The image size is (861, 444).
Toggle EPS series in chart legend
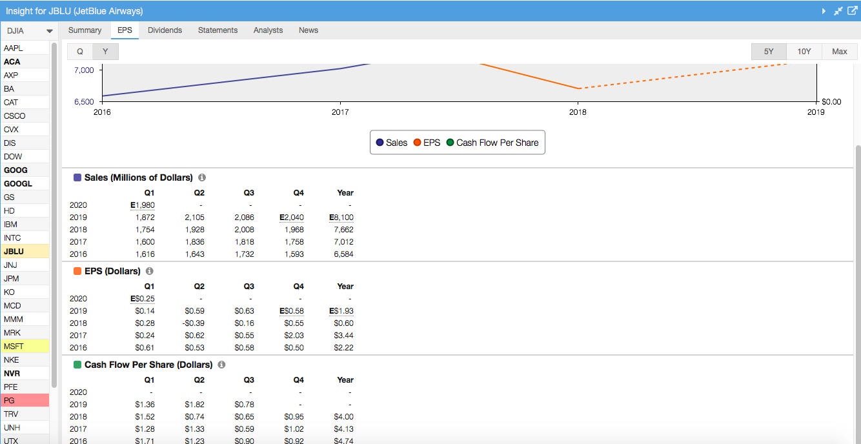click(427, 143)
